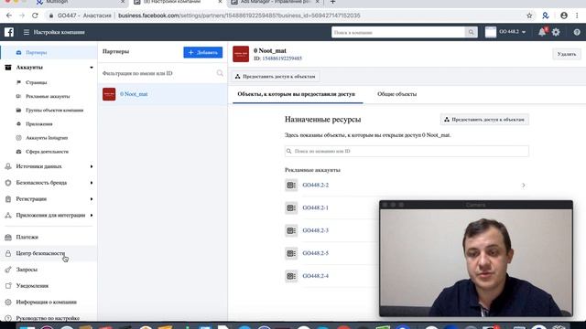586x329 pixels.
Task: Expand the Источники данных section
Action: coord(92,166)
